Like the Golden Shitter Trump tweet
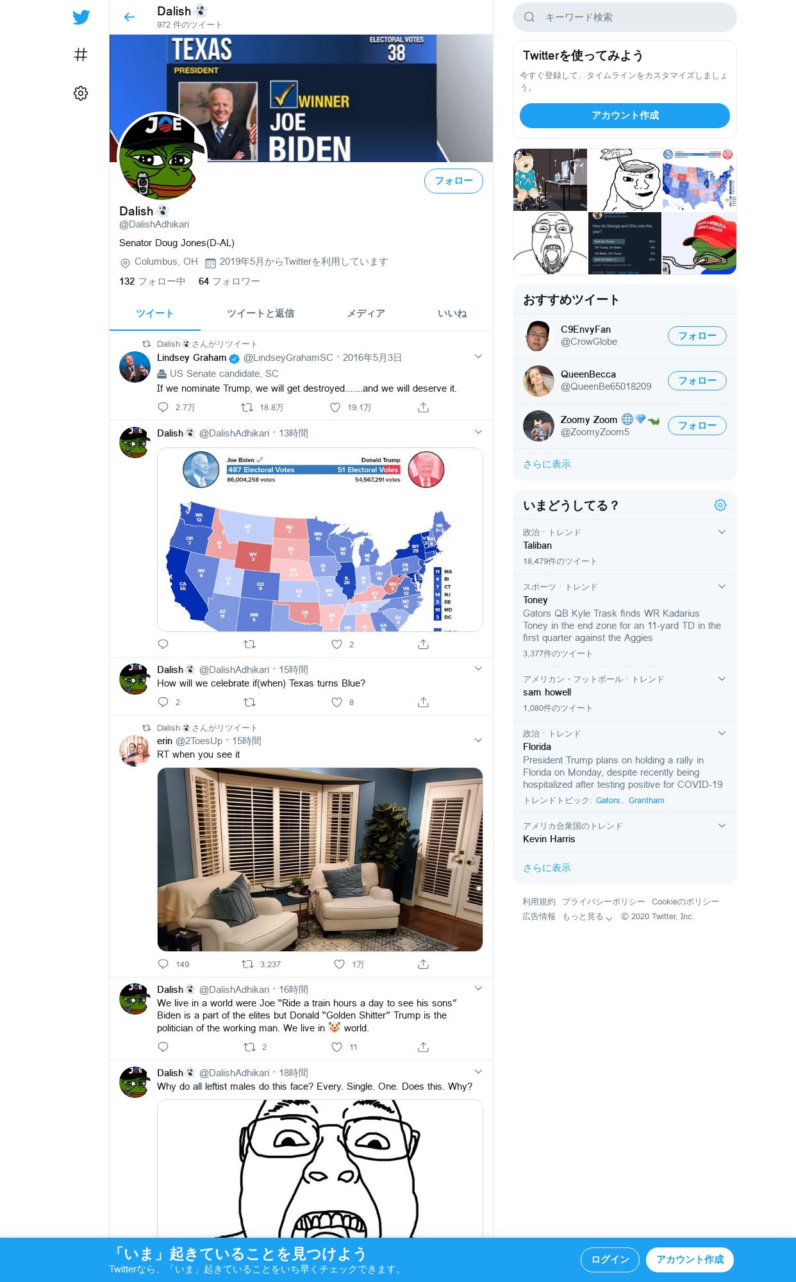 tap(336, 1047)
